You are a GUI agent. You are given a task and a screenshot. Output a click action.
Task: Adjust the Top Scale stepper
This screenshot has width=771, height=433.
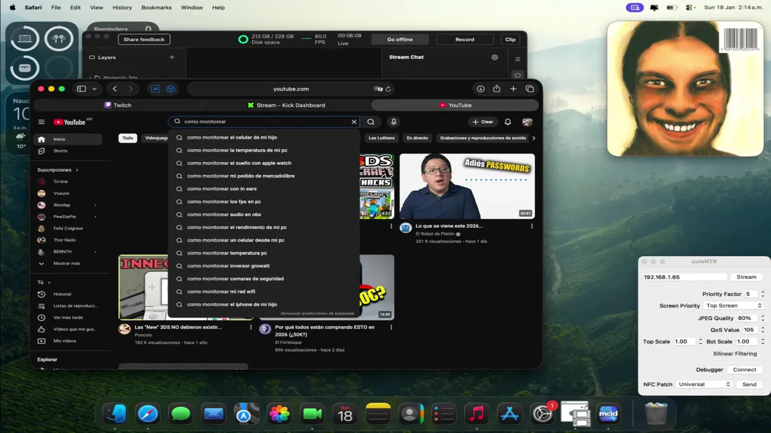click(700, 342)
